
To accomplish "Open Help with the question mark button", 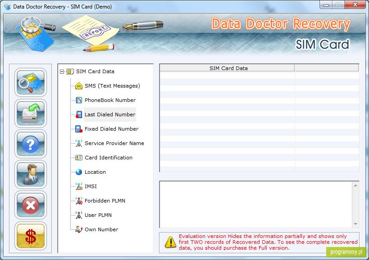I will point(31,144).
